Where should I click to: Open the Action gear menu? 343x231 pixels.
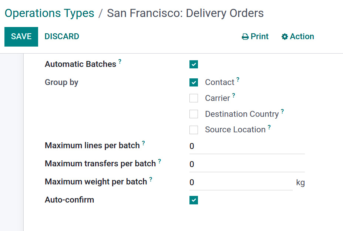click(x=298, y=37)
